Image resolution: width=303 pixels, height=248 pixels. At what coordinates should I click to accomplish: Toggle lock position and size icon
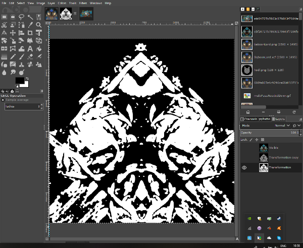point(257,140)
